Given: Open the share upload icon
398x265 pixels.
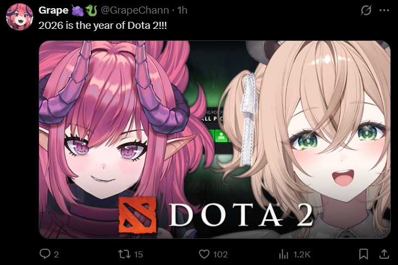Looking at the screenshot, I should (x=384, y=254).
